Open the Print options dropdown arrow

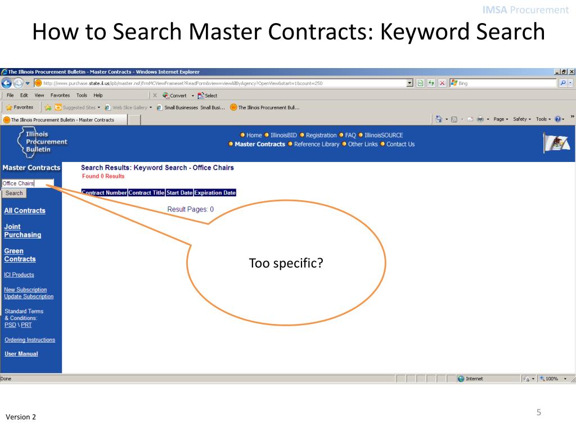coord(488,119)
